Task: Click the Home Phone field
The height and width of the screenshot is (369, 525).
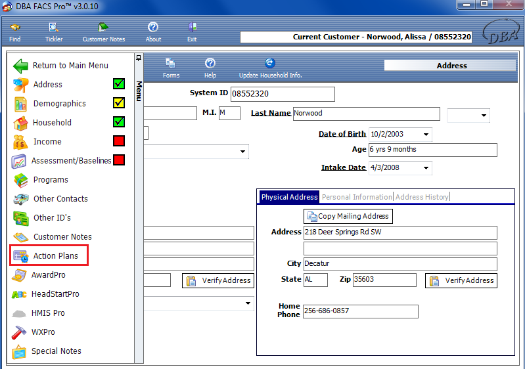Action: (360, 311)
